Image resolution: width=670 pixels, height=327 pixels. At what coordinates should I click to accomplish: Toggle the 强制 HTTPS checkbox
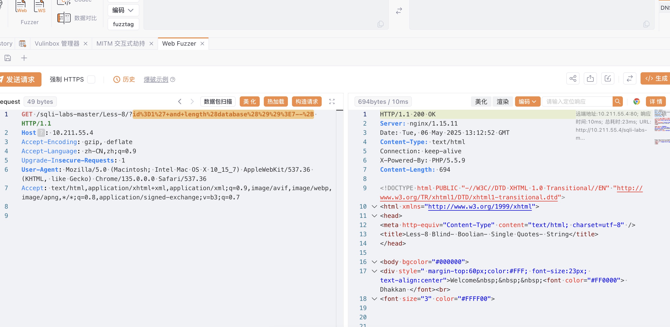pos(91,79)
